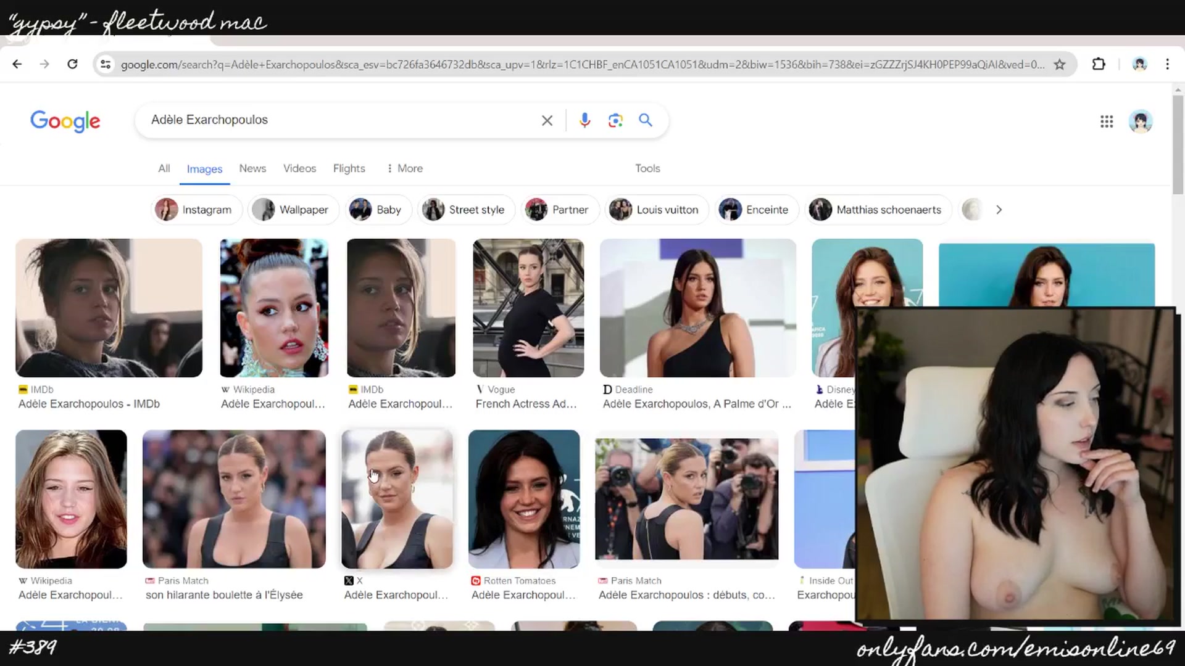Click the Google logo
Viewport: 1185px width, 666px height.
[x=65, y=121]
